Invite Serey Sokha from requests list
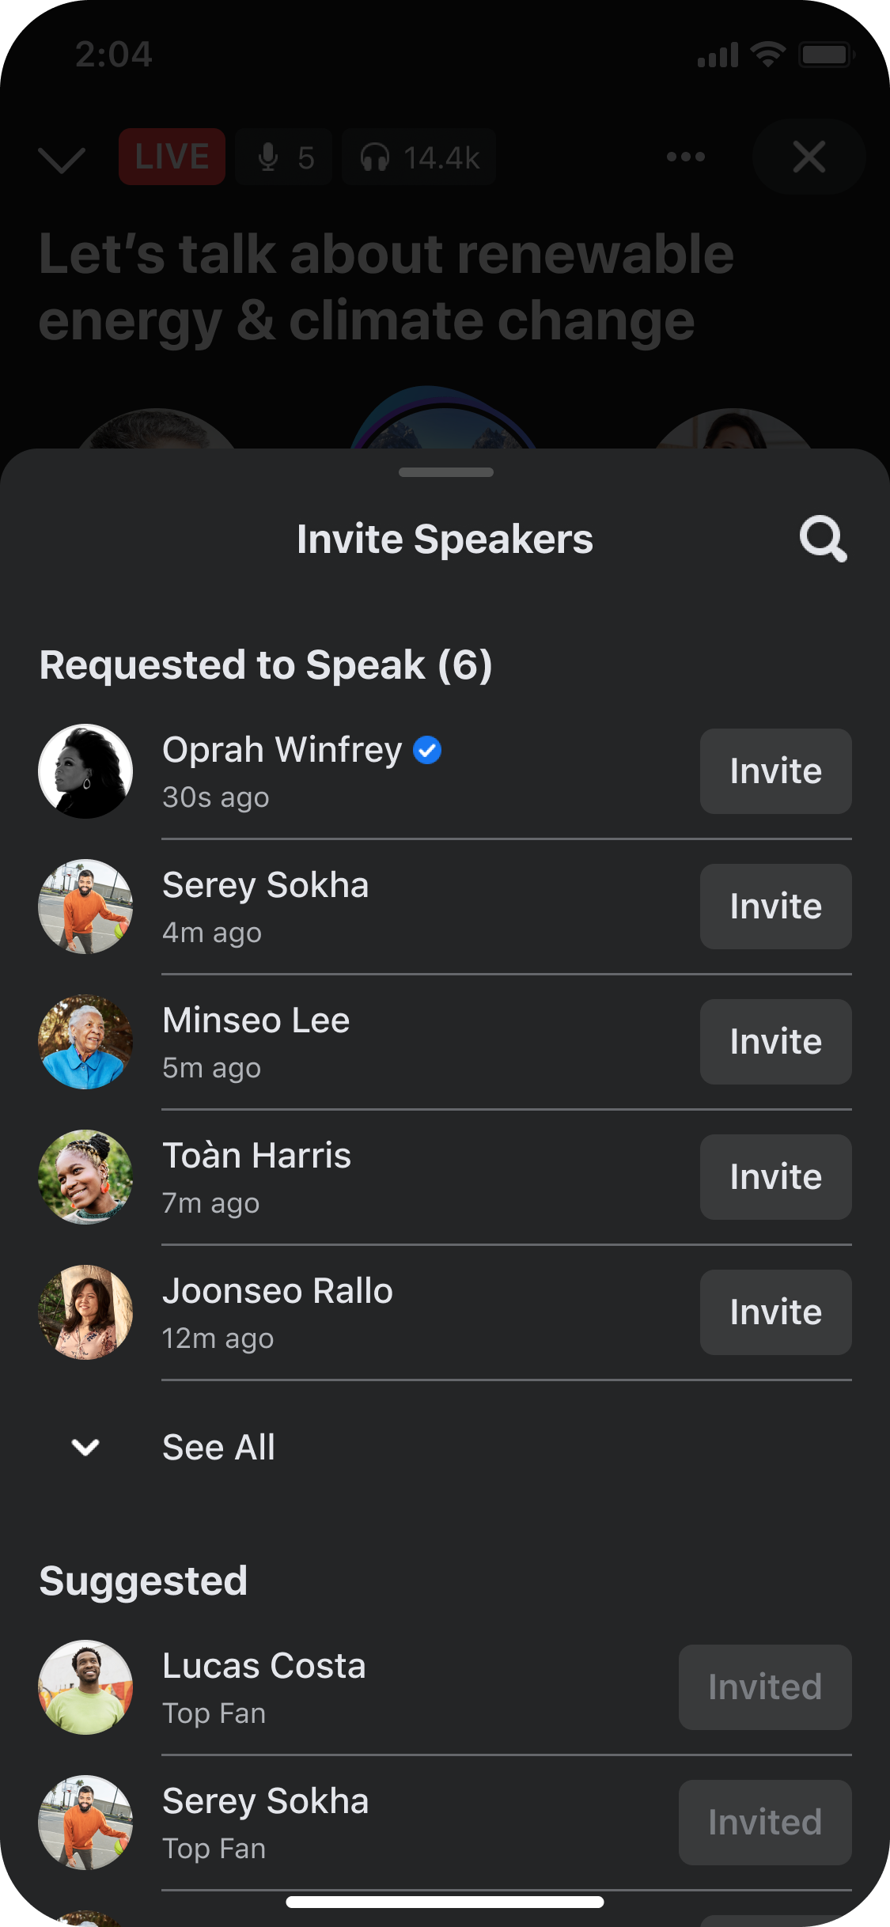 pyautogui.click(x=775, y=907)
